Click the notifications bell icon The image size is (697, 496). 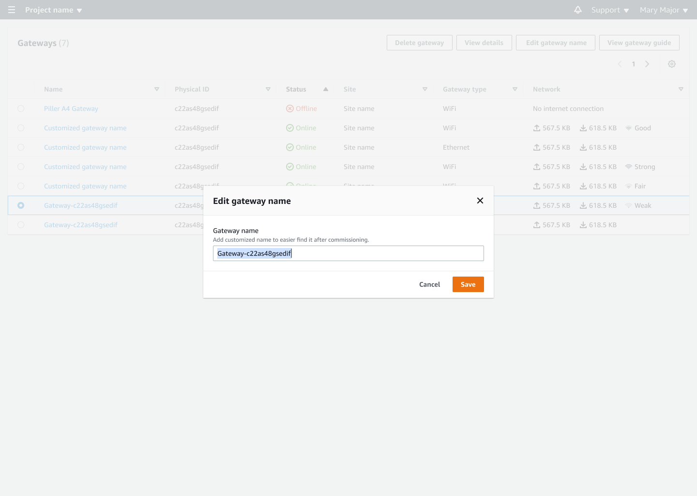tap(578, 10)
